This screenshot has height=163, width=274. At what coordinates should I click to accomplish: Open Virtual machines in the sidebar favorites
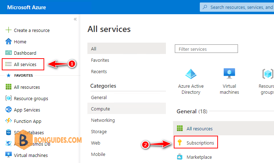31,155
